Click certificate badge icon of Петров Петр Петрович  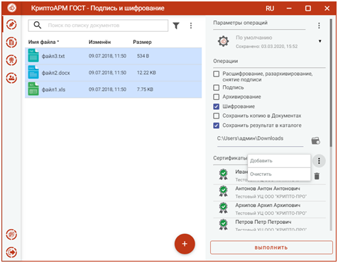tap(223, 225)
